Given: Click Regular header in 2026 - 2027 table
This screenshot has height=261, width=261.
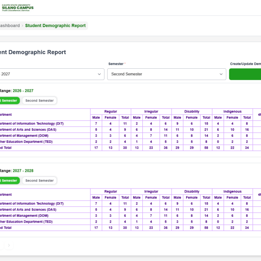Looking at the screenshot, I should 111,112.
